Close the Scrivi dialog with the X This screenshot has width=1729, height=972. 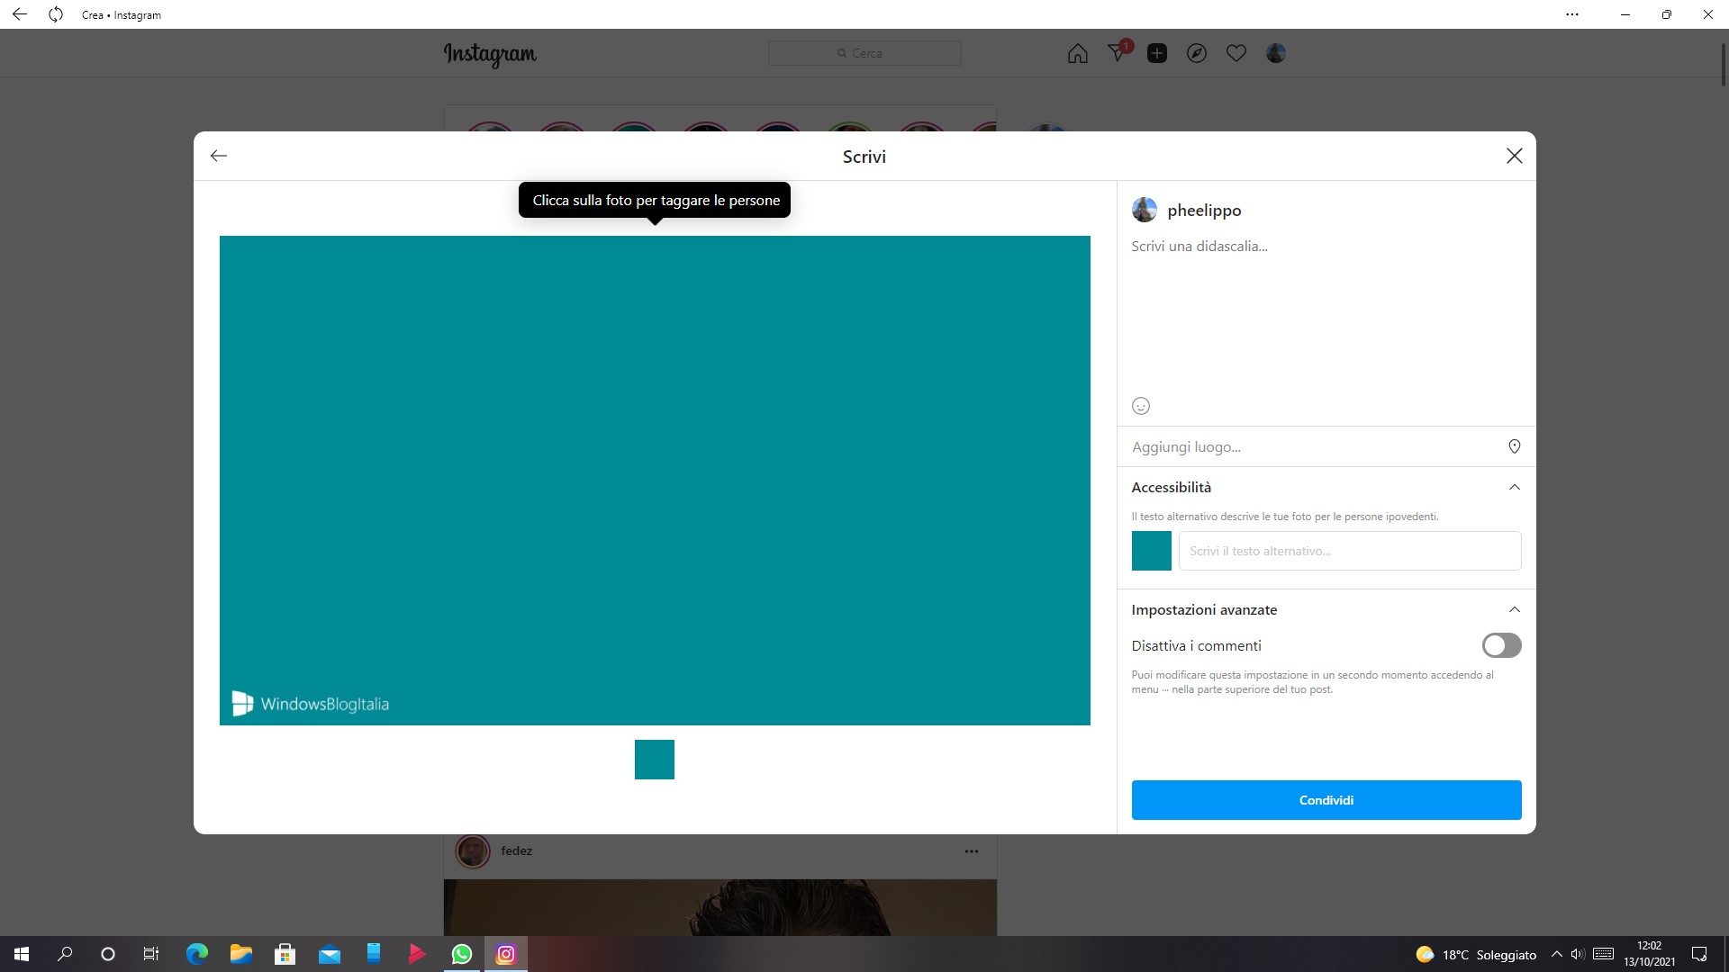coord(1515,156)
